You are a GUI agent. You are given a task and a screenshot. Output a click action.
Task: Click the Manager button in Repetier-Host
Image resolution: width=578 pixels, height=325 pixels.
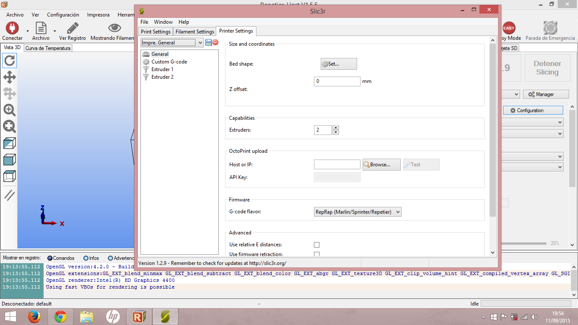545,94
